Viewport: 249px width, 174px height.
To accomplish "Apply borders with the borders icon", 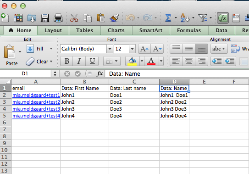I will coord(109,61).
